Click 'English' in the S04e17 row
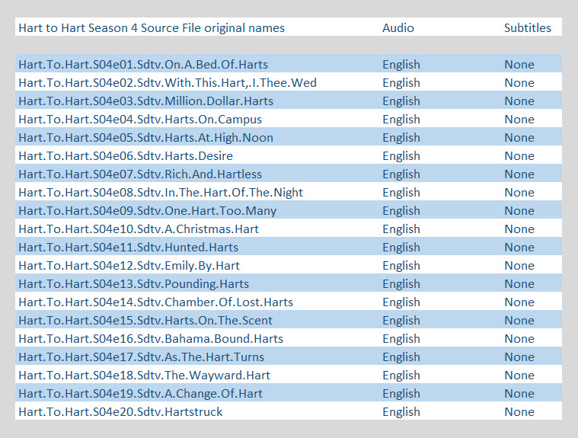This screenshot has width=578, height=438. pyautogui.click(x=401, y=357)
